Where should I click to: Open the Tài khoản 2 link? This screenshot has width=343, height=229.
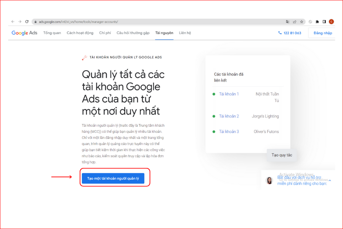(x=229, y=116)
